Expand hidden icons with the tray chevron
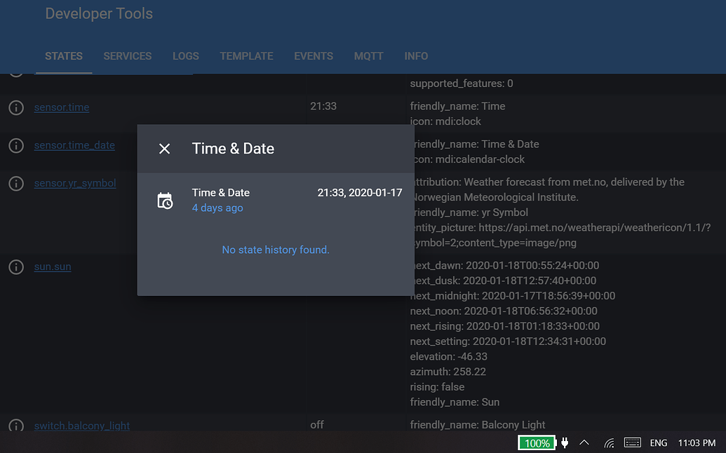726x453 pixels. (x=584, y=442)
